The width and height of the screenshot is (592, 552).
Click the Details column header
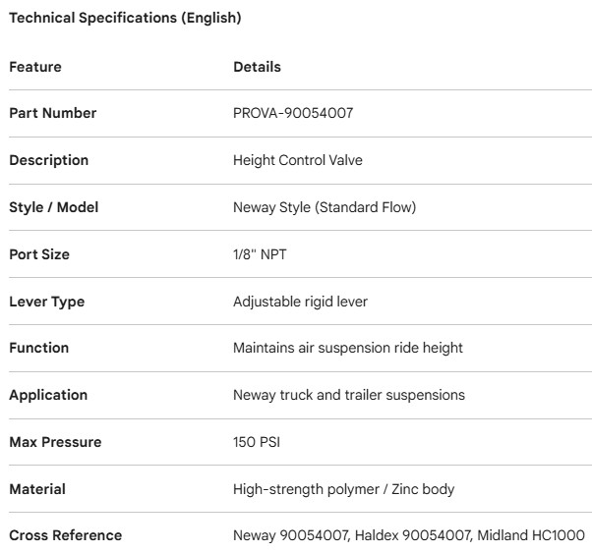[x=257, y=67]
